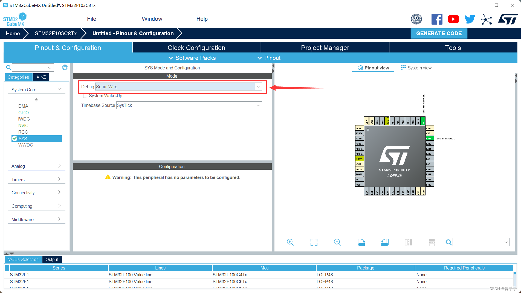The image size is (521, 293).
Task: Fit the chip to the view
Action: (x=314, y=242)
